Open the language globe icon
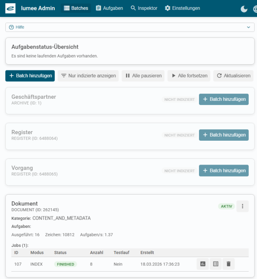The width and height of the screenshot is (257, 279). [x=255, y=9]
